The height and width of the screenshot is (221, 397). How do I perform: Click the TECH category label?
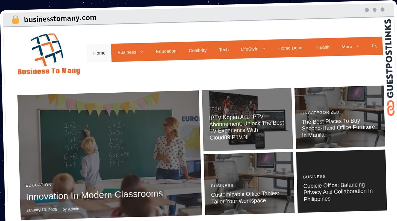215,109
